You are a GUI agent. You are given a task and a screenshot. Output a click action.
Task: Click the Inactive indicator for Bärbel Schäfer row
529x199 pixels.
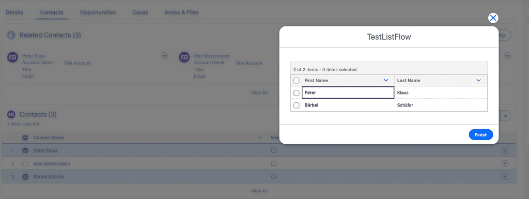[274, 176]
